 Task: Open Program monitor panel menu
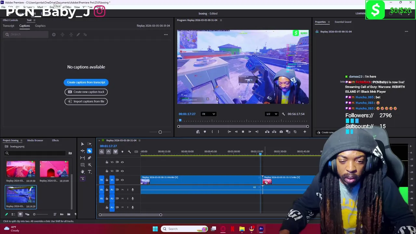[221, 20]
